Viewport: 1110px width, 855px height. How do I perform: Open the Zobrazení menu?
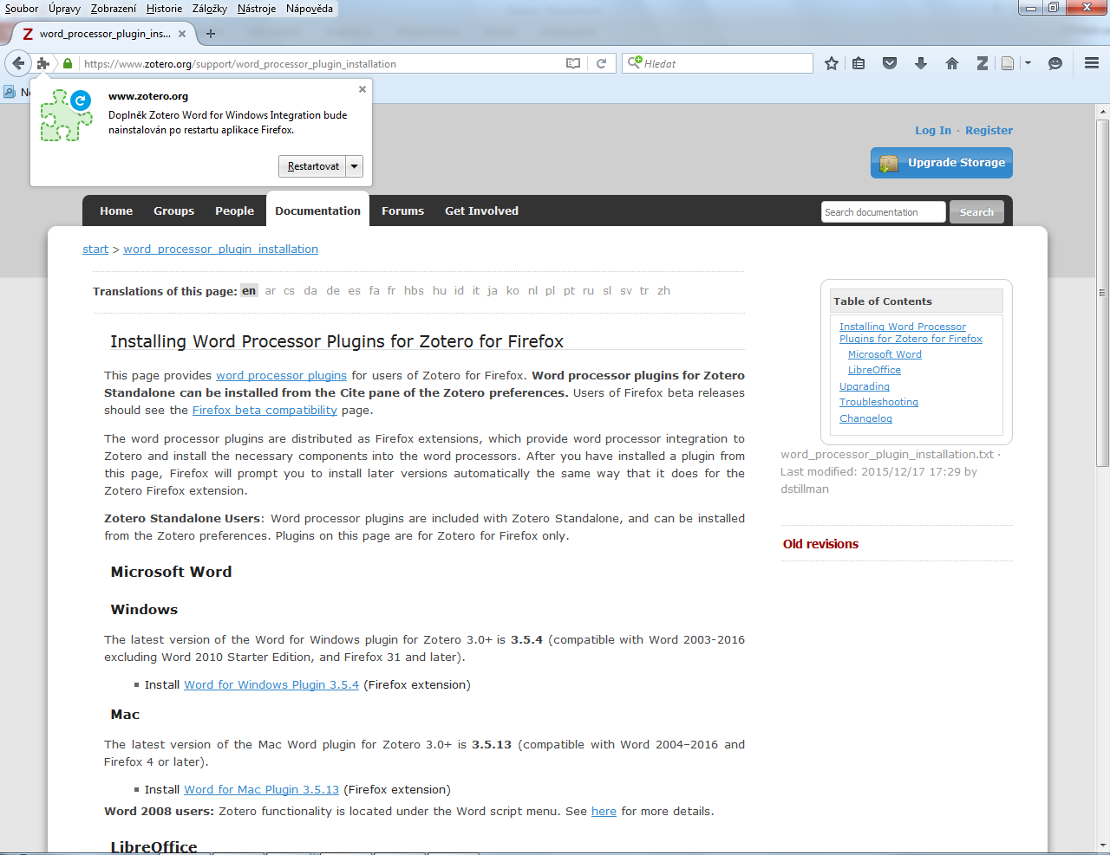[114, 9]
